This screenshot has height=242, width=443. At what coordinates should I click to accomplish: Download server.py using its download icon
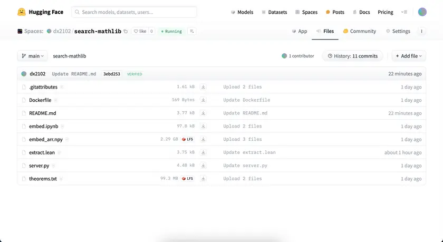(203, 166)
